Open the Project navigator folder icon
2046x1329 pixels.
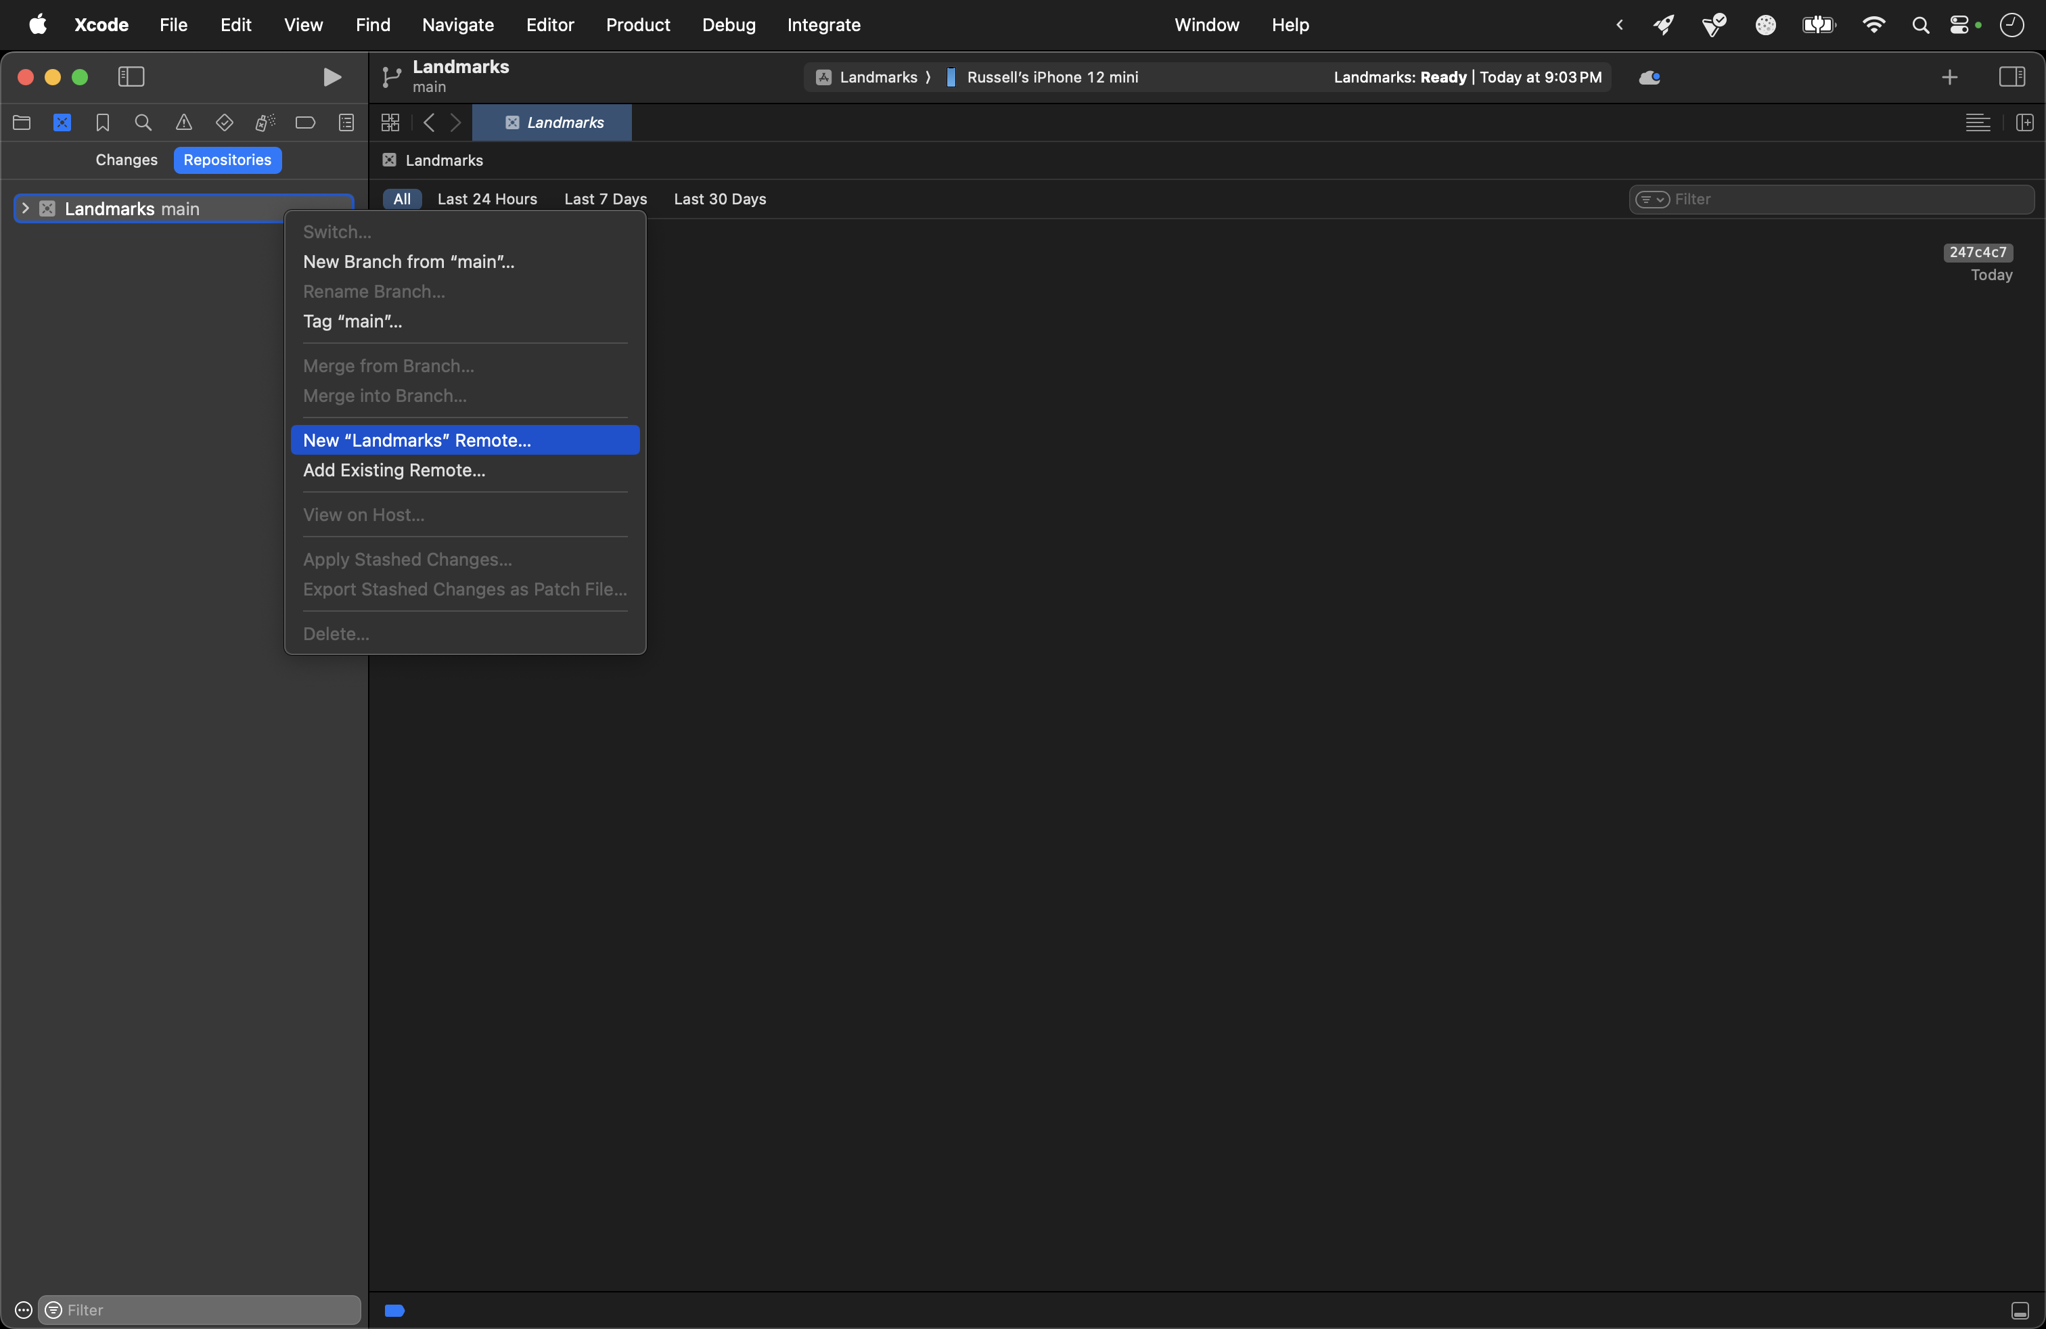pyautogui.click(x=22, y=122)
